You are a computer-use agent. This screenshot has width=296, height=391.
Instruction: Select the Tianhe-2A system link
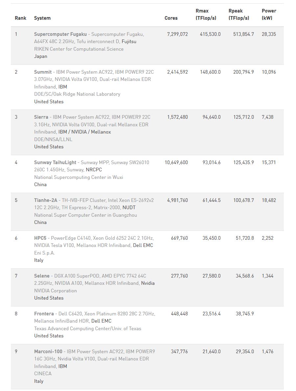tap(45, 200)
